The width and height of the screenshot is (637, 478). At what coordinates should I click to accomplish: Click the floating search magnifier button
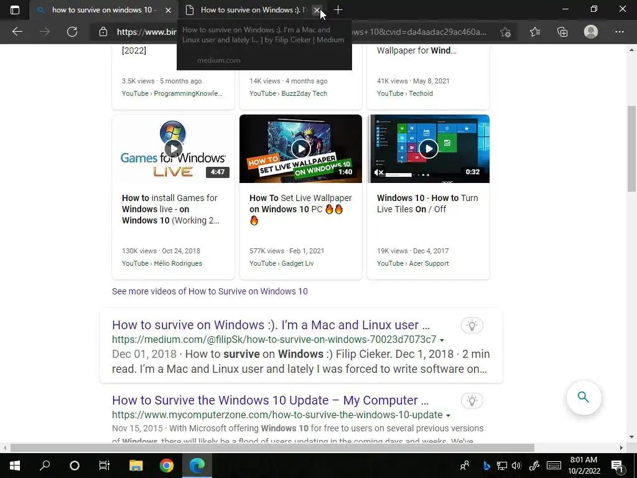(584, 397)
